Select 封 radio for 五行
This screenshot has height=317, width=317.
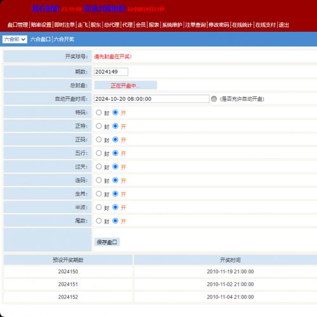coord(99,153)
